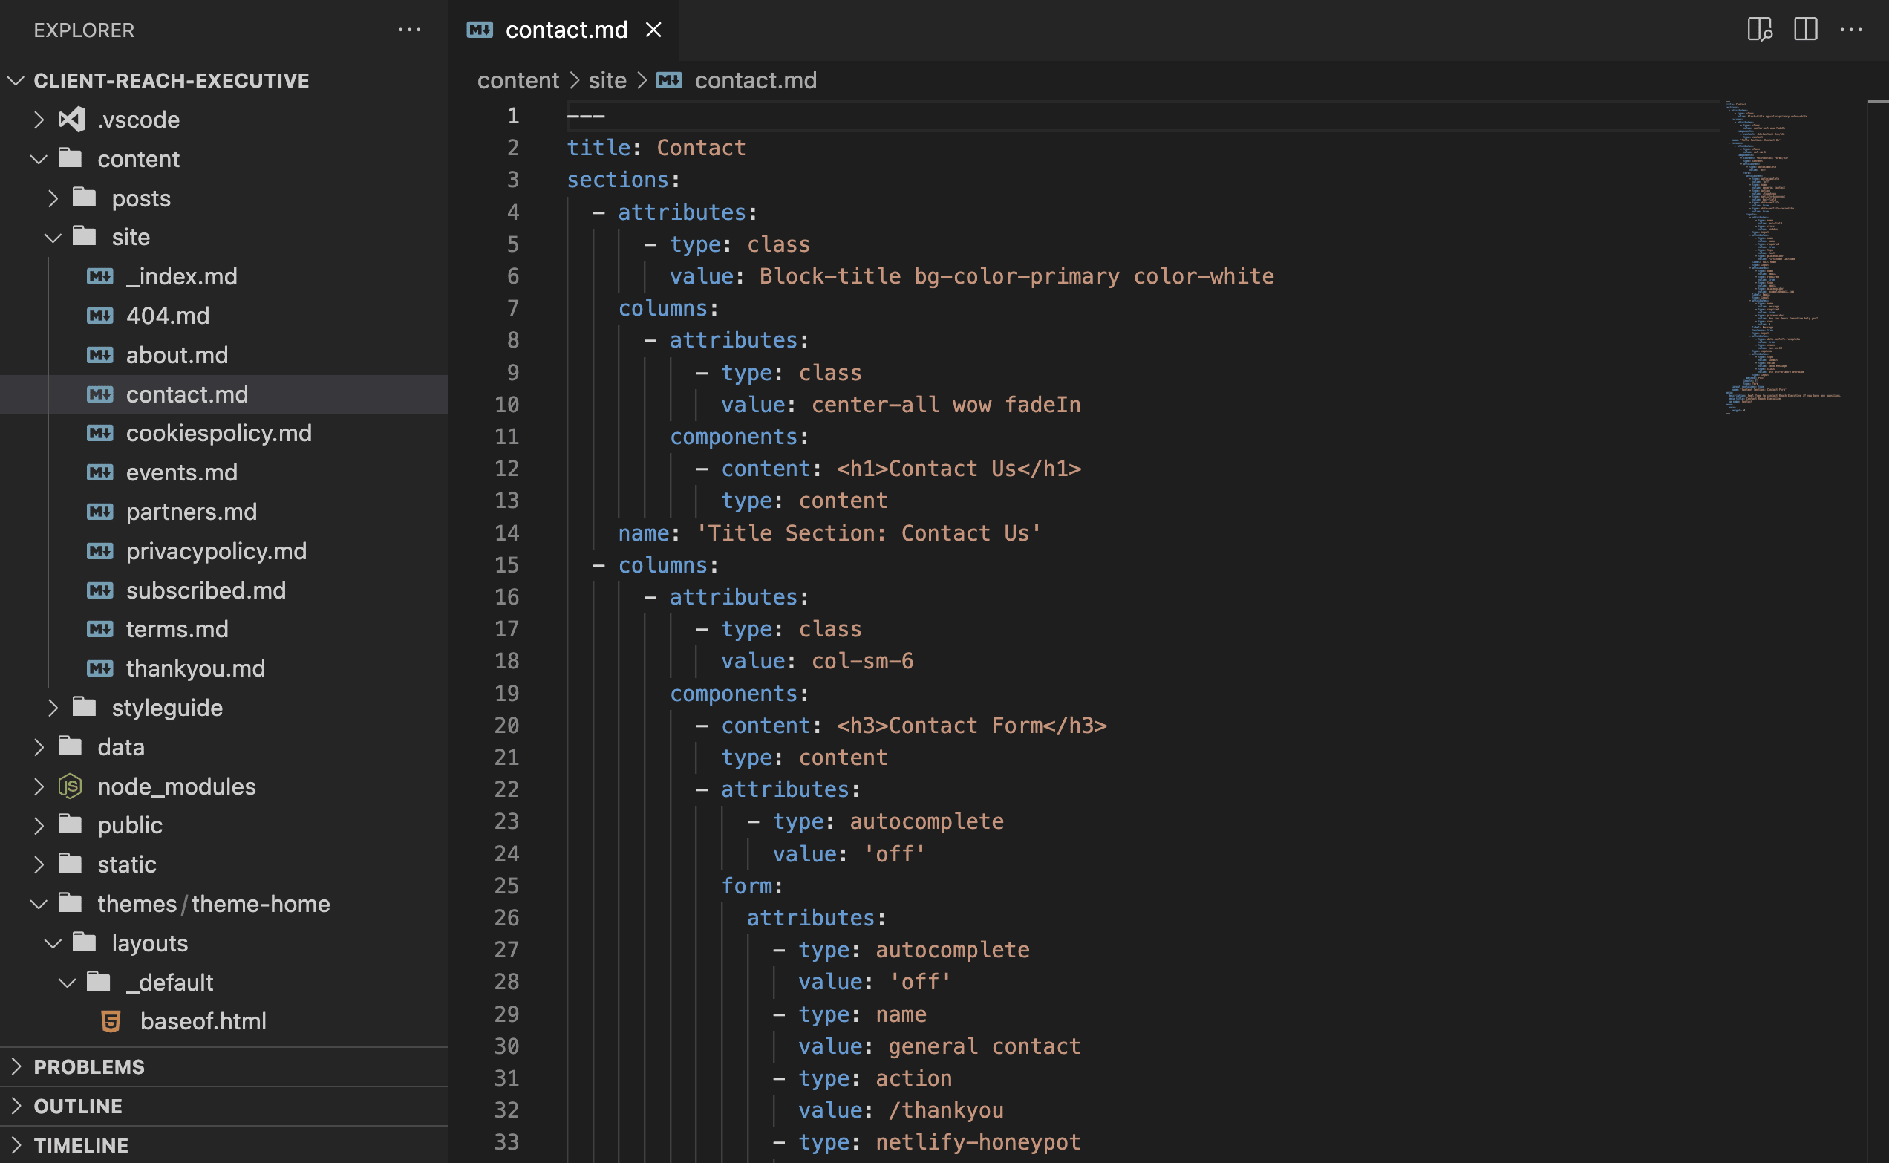Click the open preview to side icon

(1760, 30)
